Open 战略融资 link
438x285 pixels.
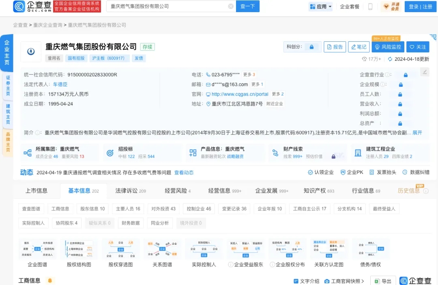point(235,156)
